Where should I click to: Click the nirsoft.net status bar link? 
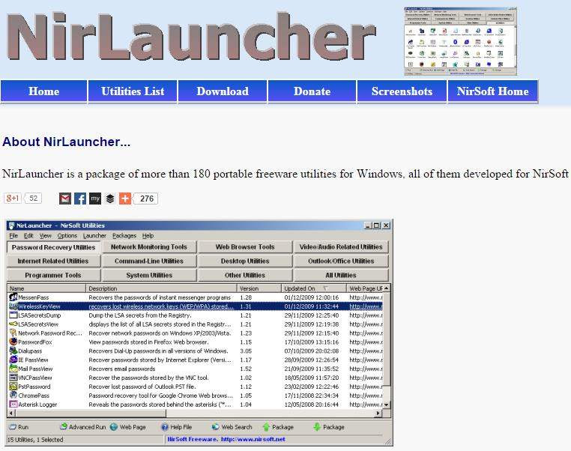[253, 439]
